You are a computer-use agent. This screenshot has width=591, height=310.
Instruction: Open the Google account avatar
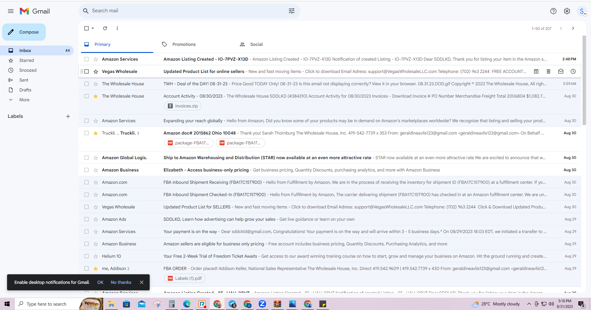[x=582, y=11]
